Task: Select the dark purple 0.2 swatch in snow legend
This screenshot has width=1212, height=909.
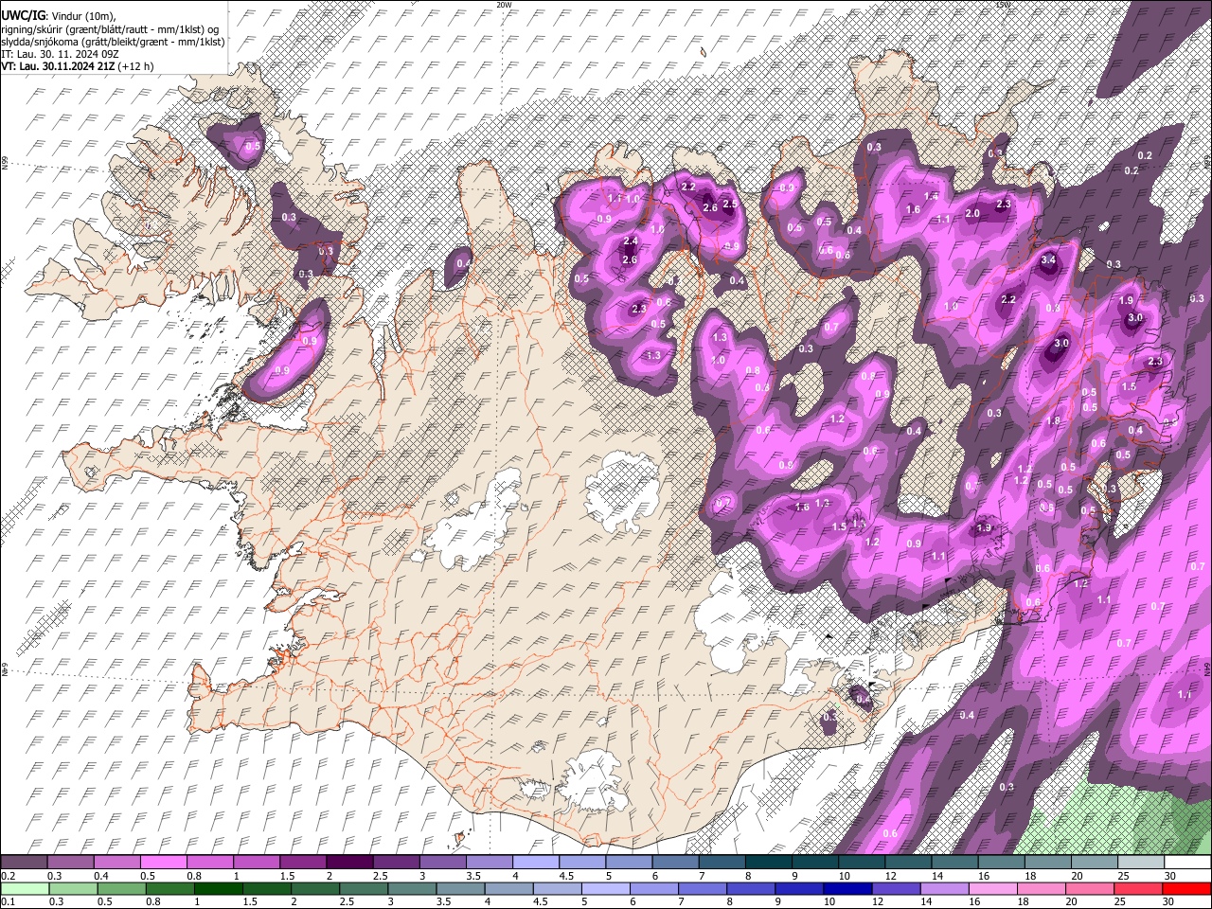Action: pos(24,863)
